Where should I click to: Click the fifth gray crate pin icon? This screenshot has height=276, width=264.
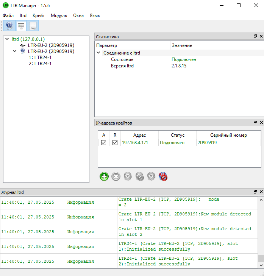pyautogui.click(x=151, y=176)
